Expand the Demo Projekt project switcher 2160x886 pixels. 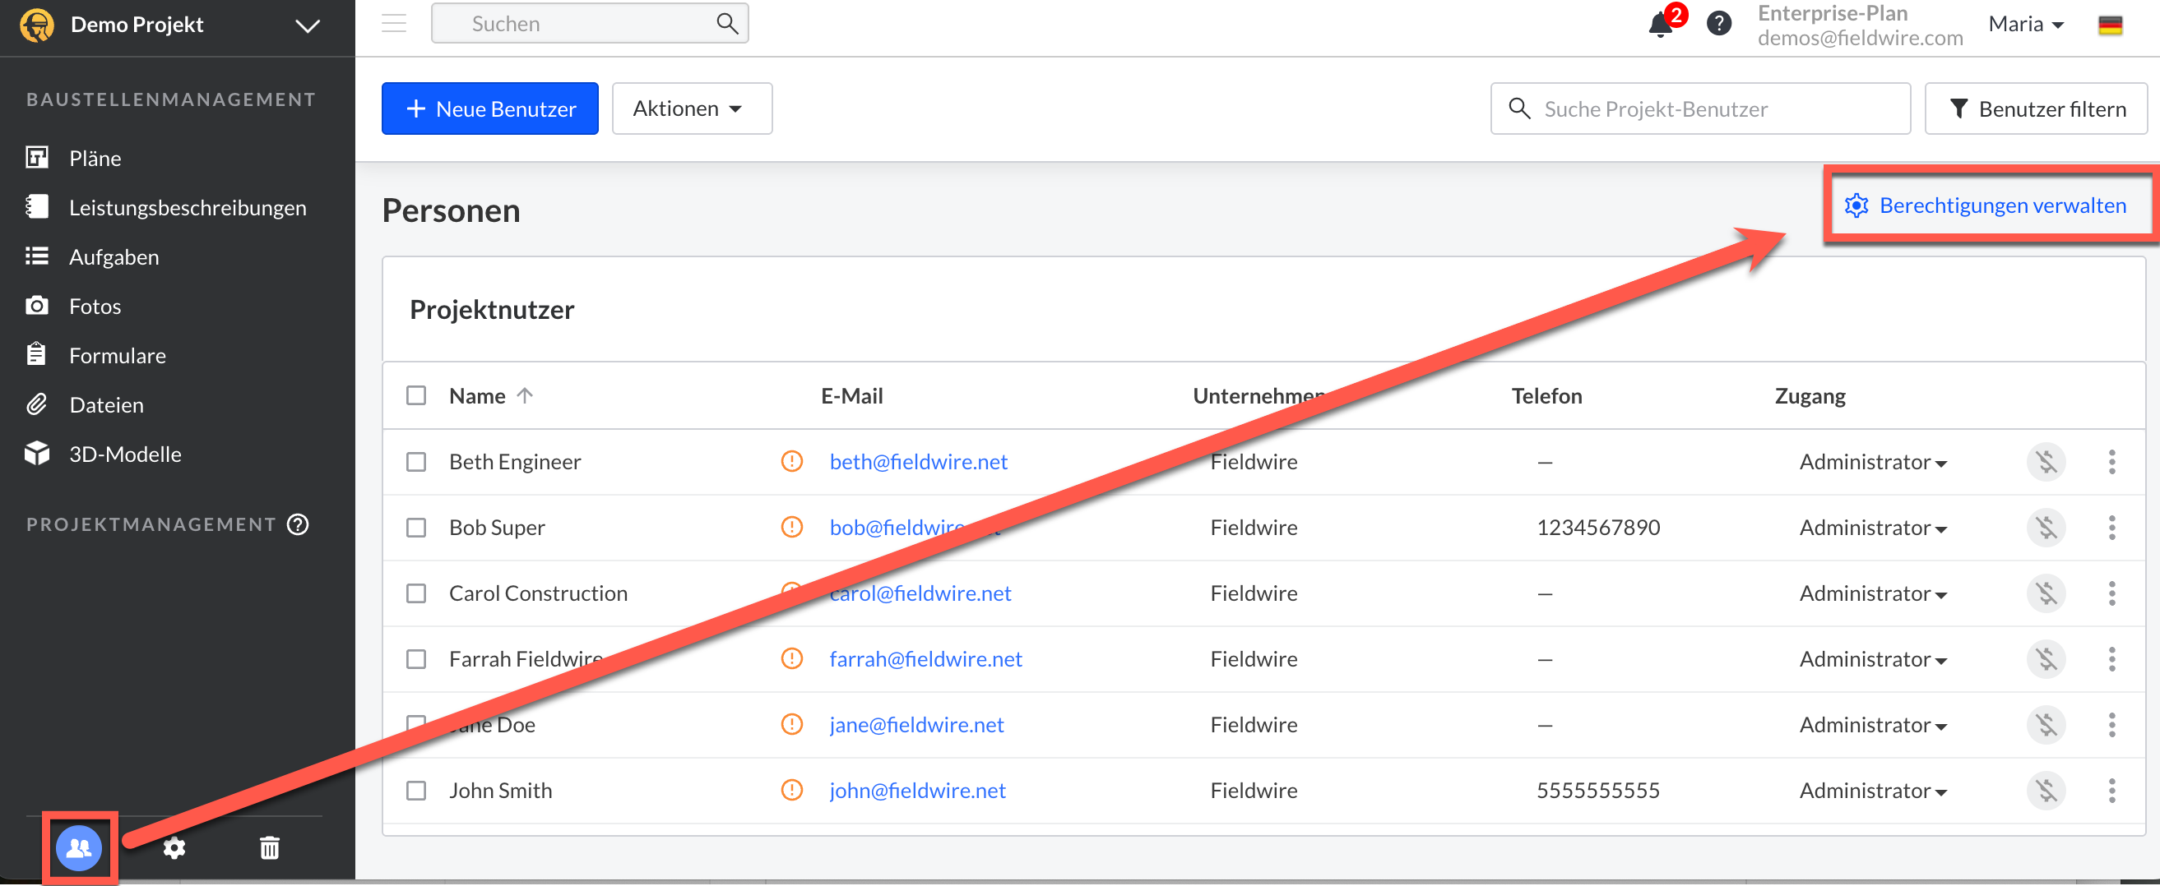click(308, 26)
